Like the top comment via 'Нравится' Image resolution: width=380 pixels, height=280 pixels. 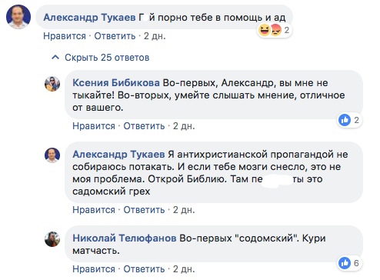[65, 36]
